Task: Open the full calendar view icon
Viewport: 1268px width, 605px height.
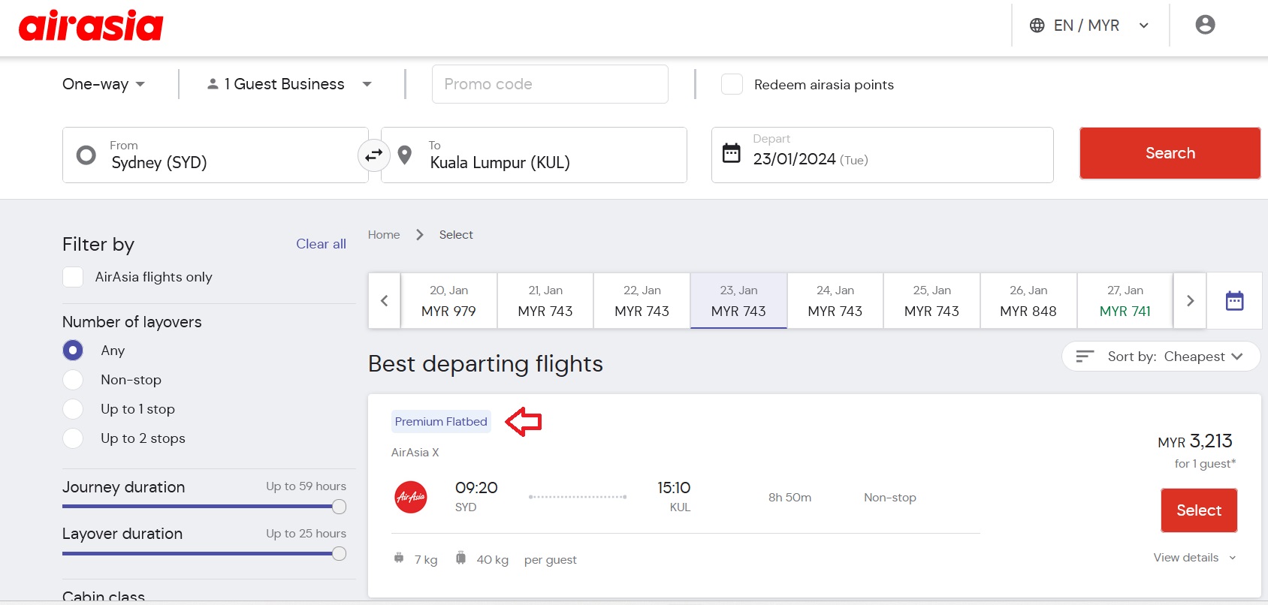Action: [1234, 301]
